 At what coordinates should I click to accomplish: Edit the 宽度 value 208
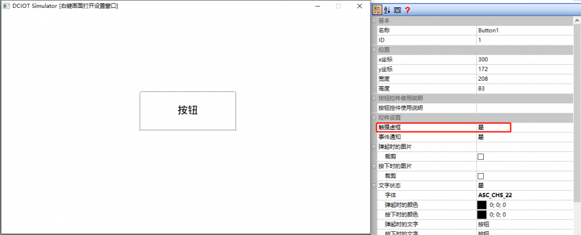point(525,78)
